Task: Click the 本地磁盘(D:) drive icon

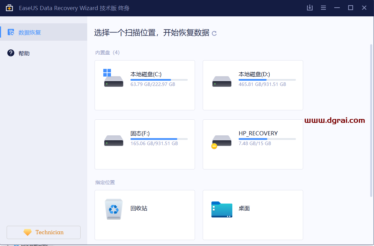Action: pos(222,81)
